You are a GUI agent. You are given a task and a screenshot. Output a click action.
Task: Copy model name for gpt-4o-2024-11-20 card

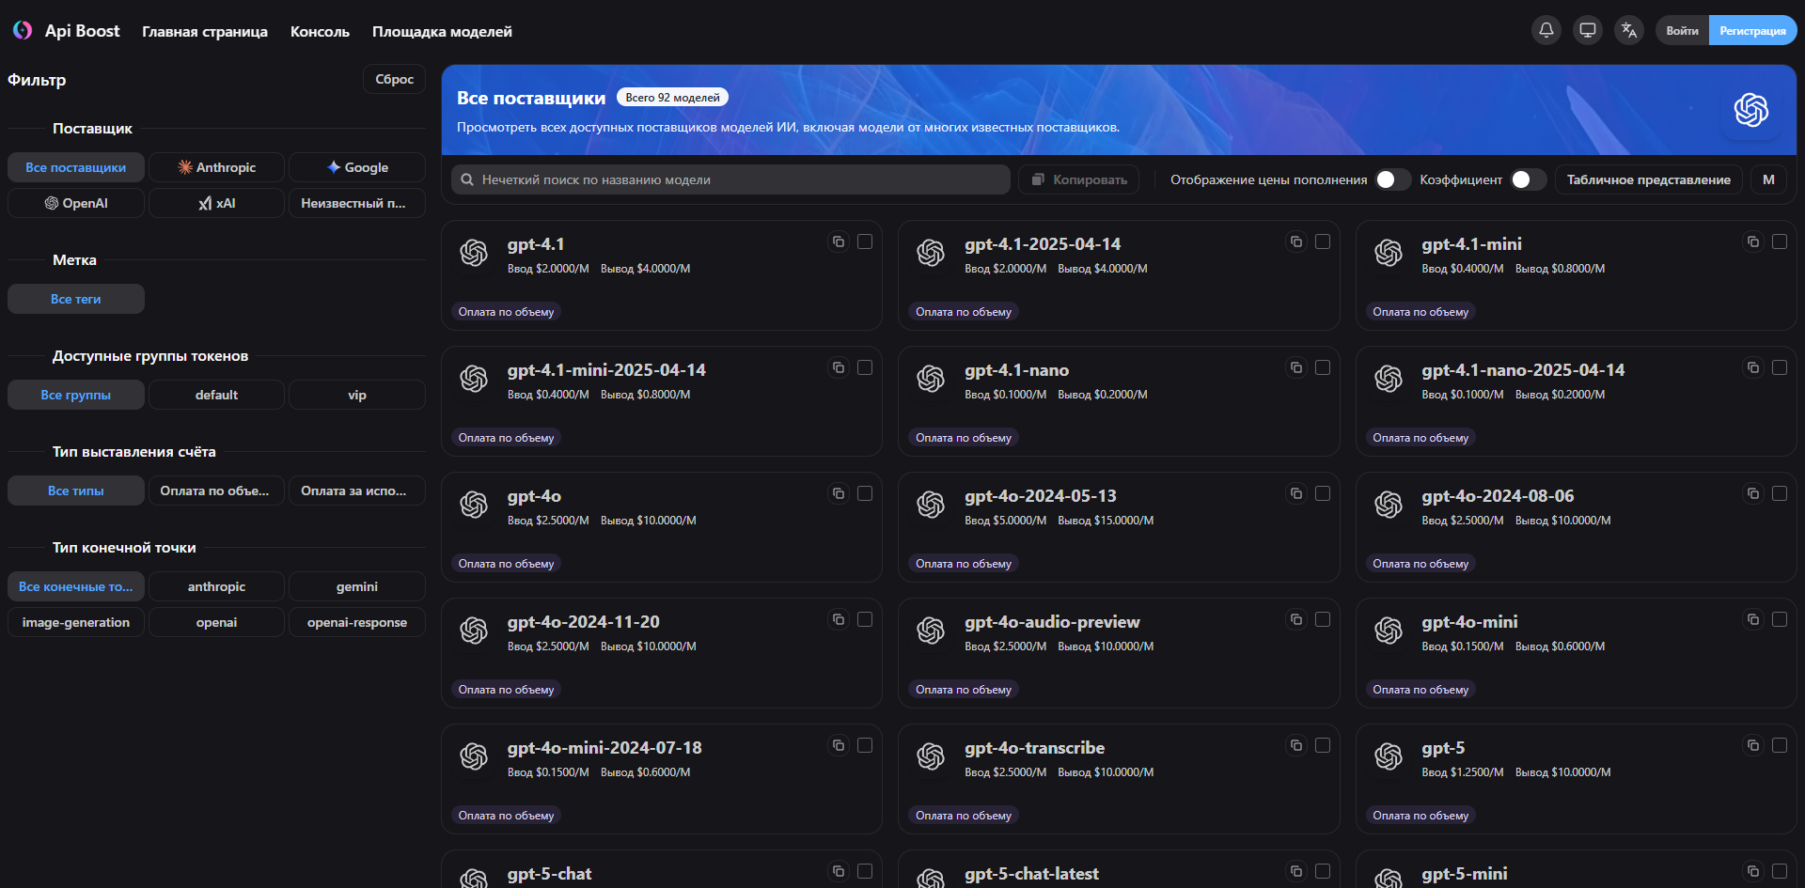839,619
